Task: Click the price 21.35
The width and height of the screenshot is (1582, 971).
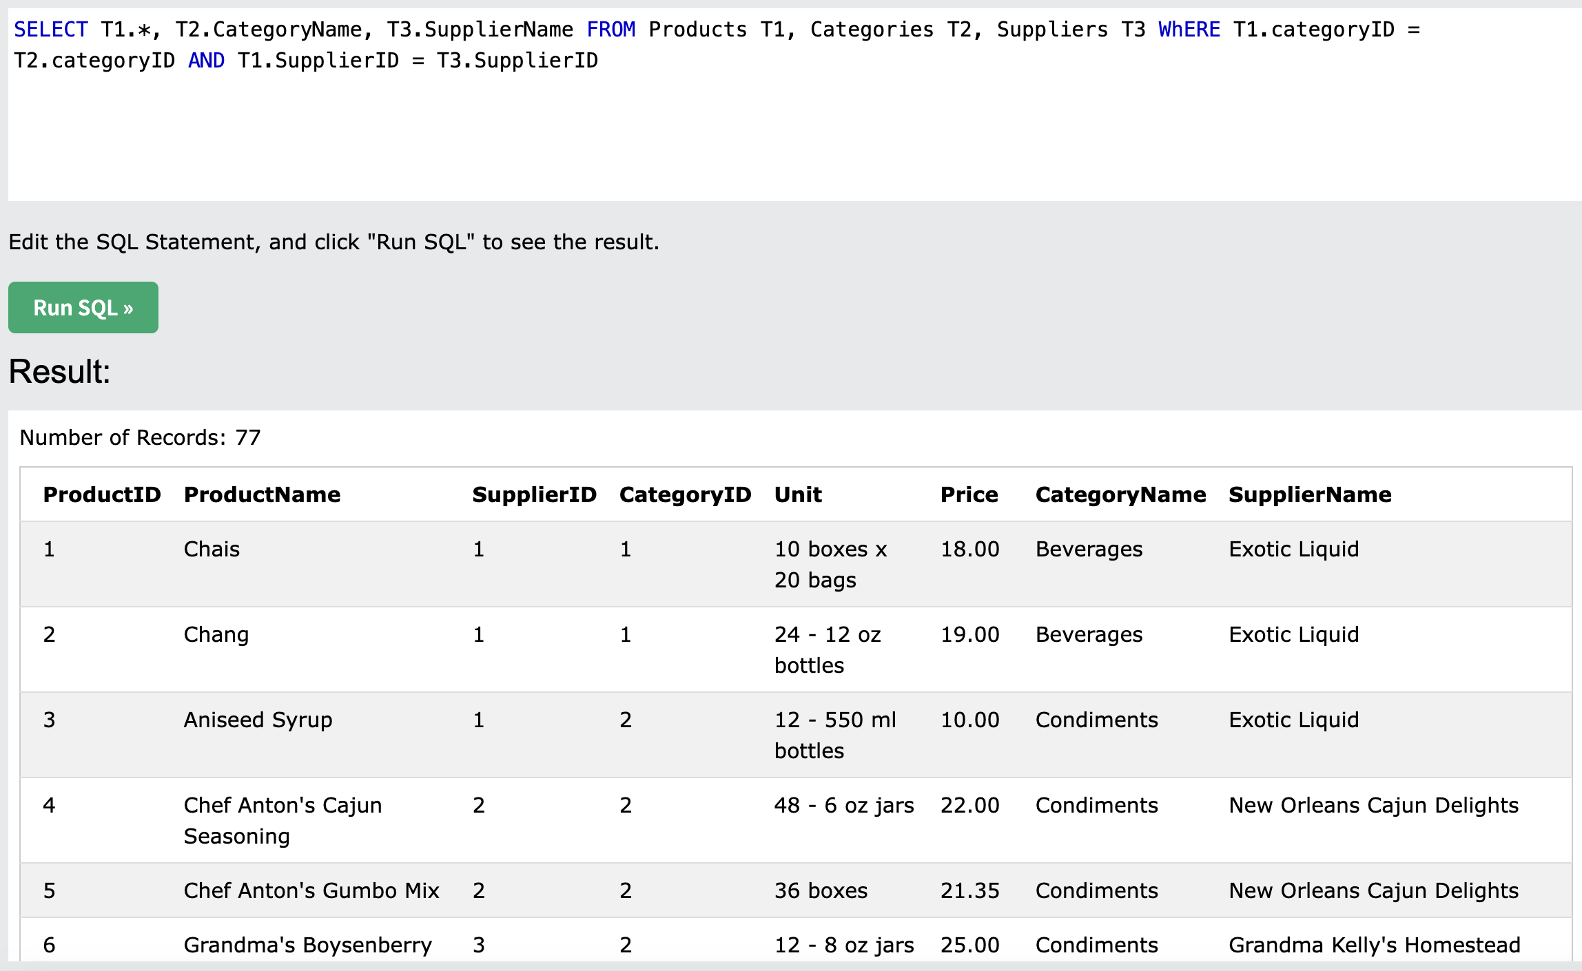Action: pos(969,890)
